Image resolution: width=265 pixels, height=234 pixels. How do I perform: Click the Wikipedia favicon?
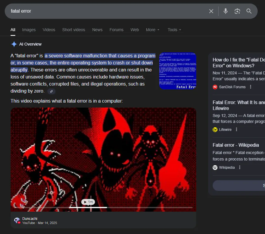(x=215, y=167)
